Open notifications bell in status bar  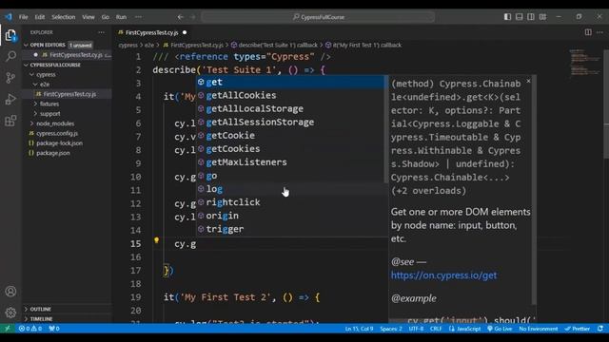(x=600, y=329)
